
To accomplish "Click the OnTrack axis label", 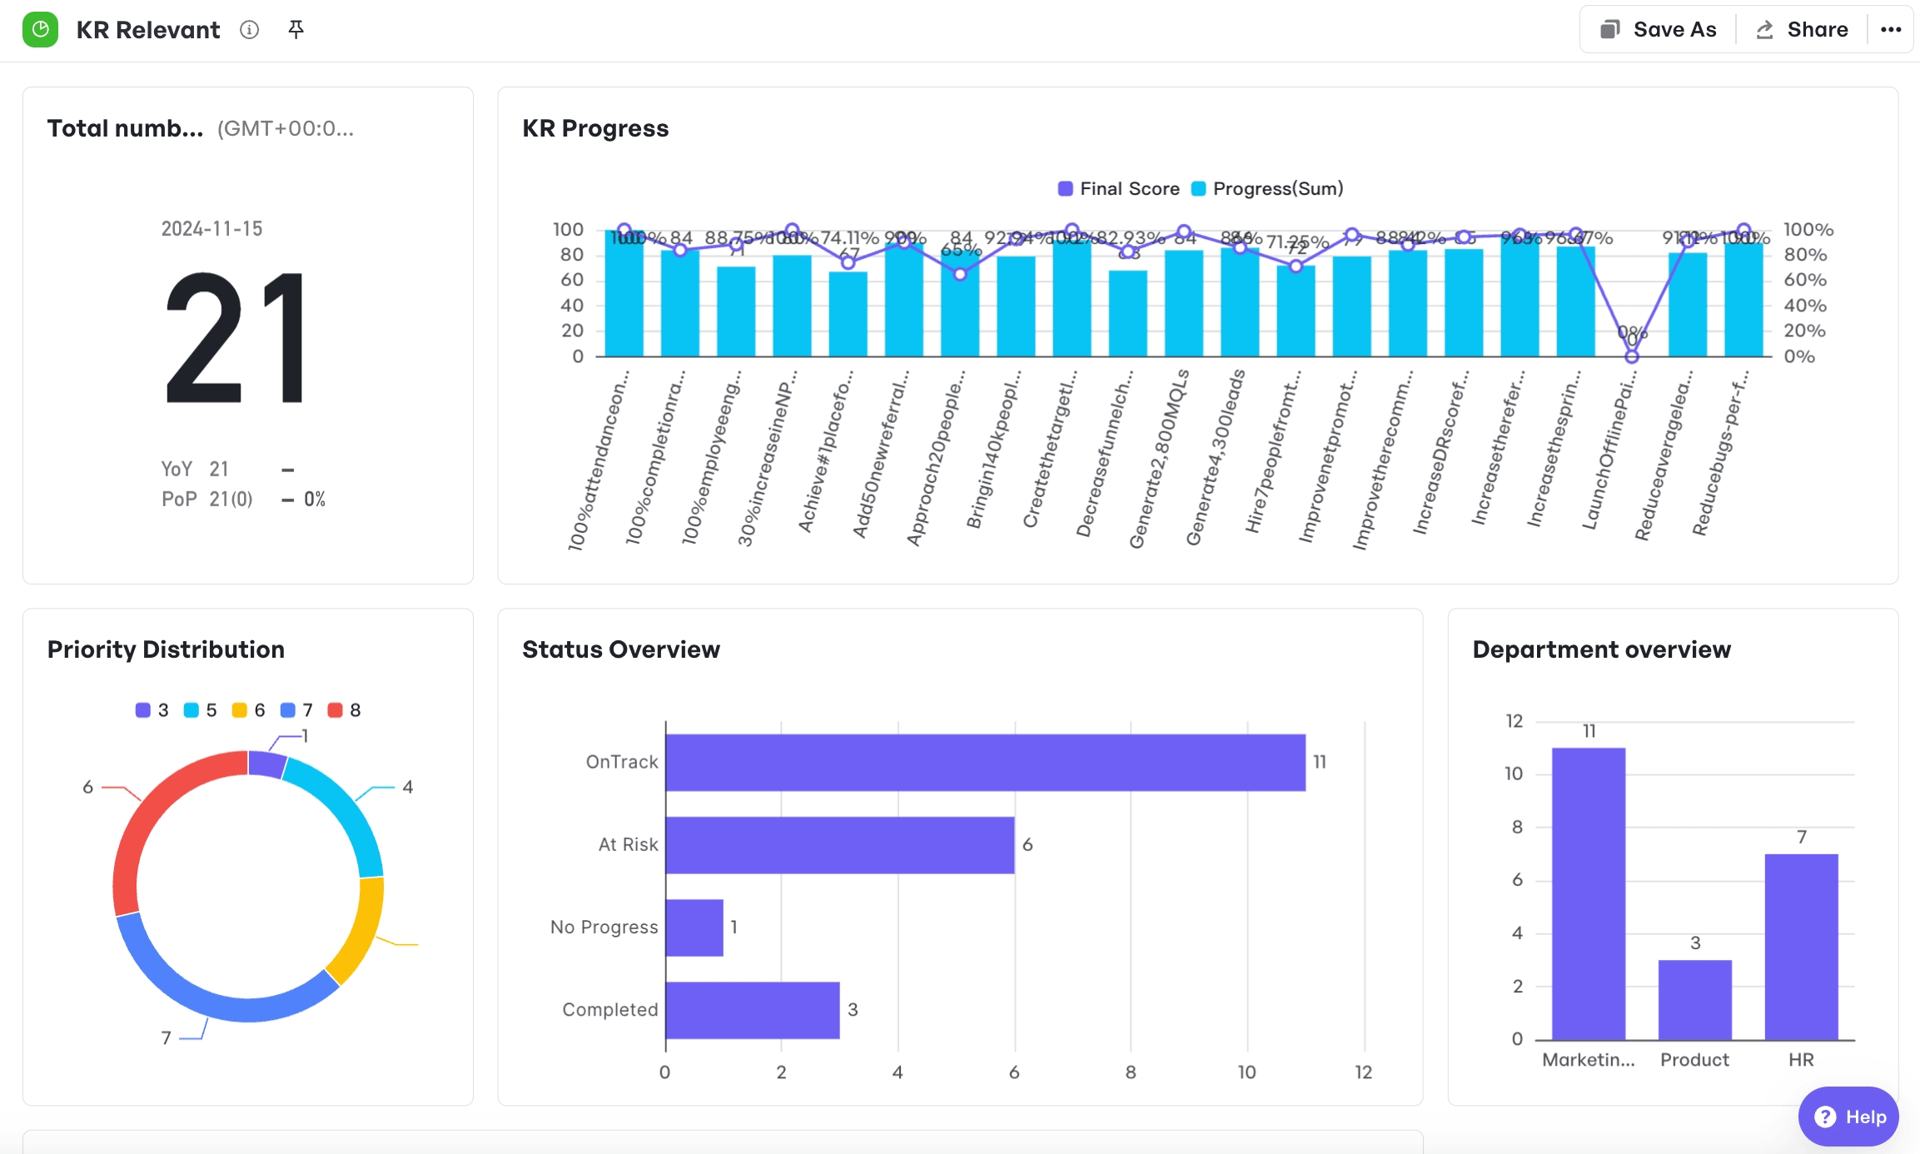I will 622,762.
